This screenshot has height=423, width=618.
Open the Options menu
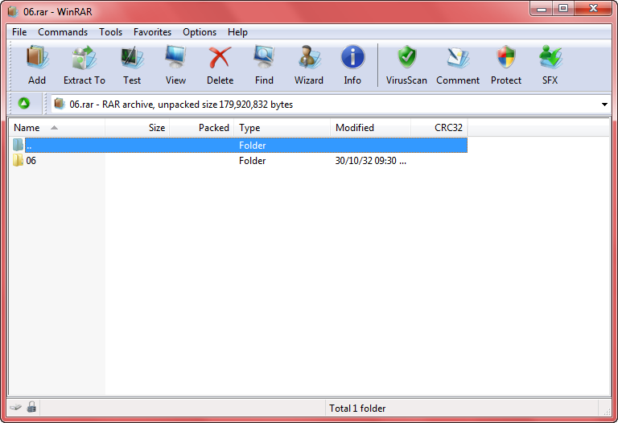click(x=200, y=32)
